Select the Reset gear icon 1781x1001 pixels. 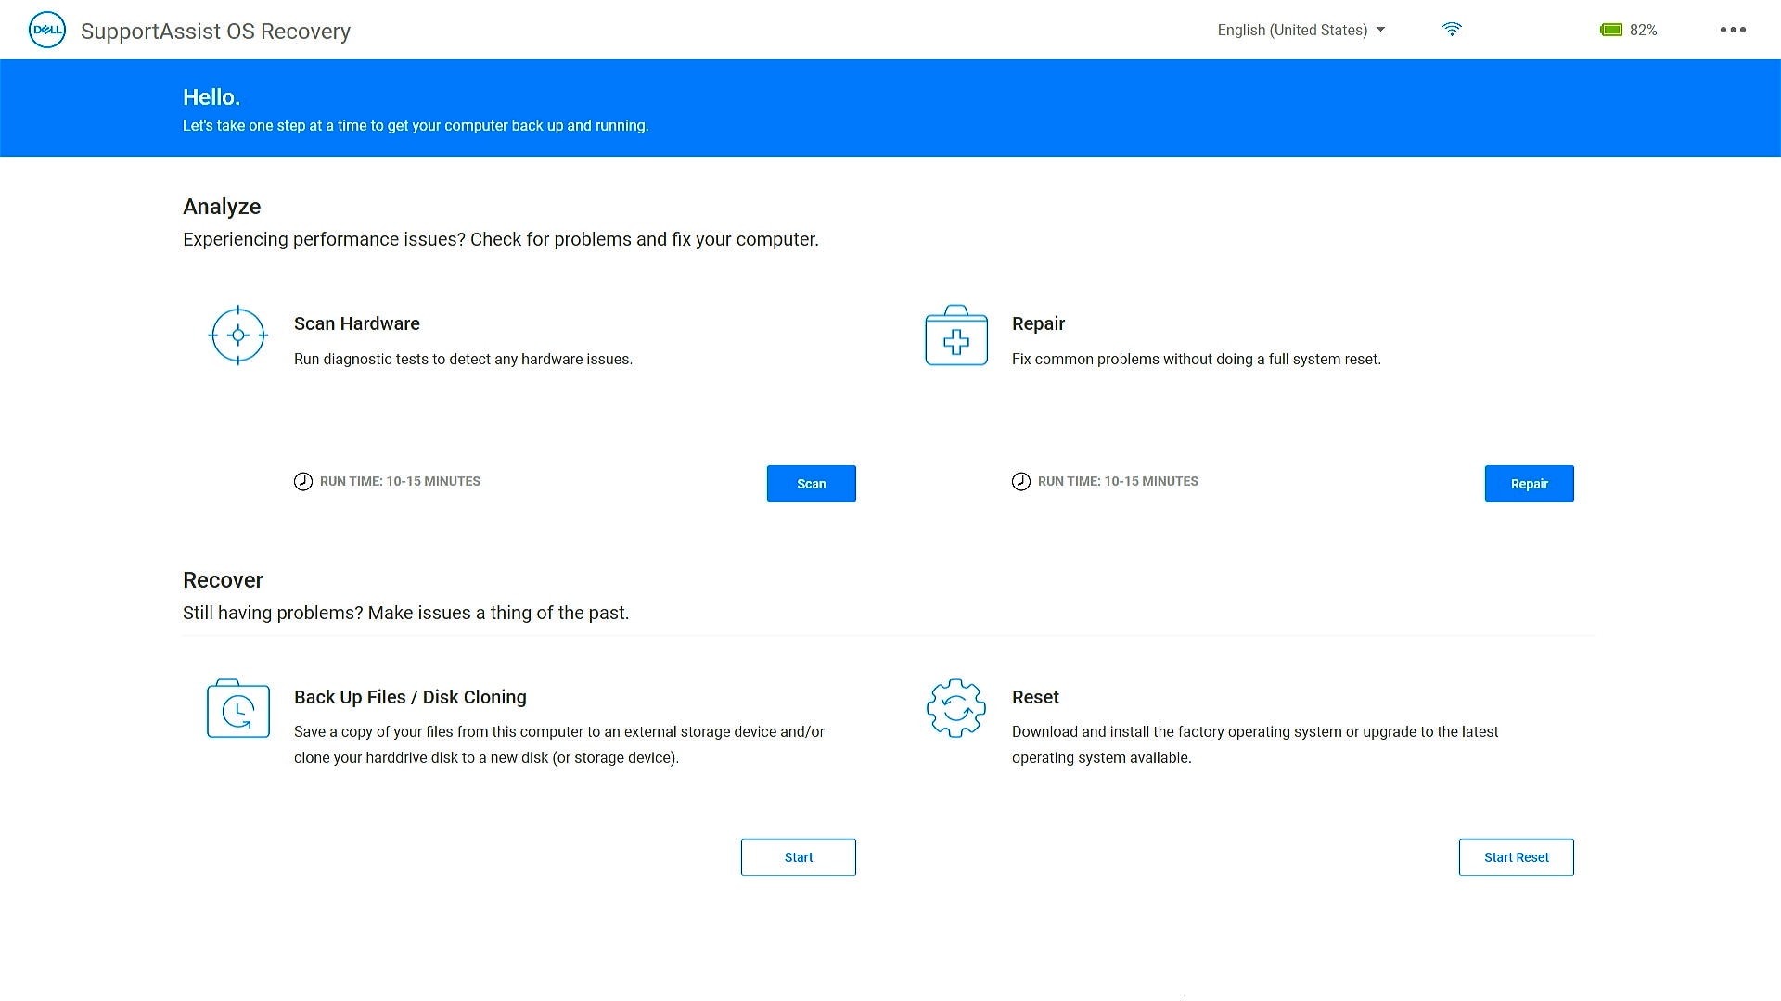click(x=955, y=708)
